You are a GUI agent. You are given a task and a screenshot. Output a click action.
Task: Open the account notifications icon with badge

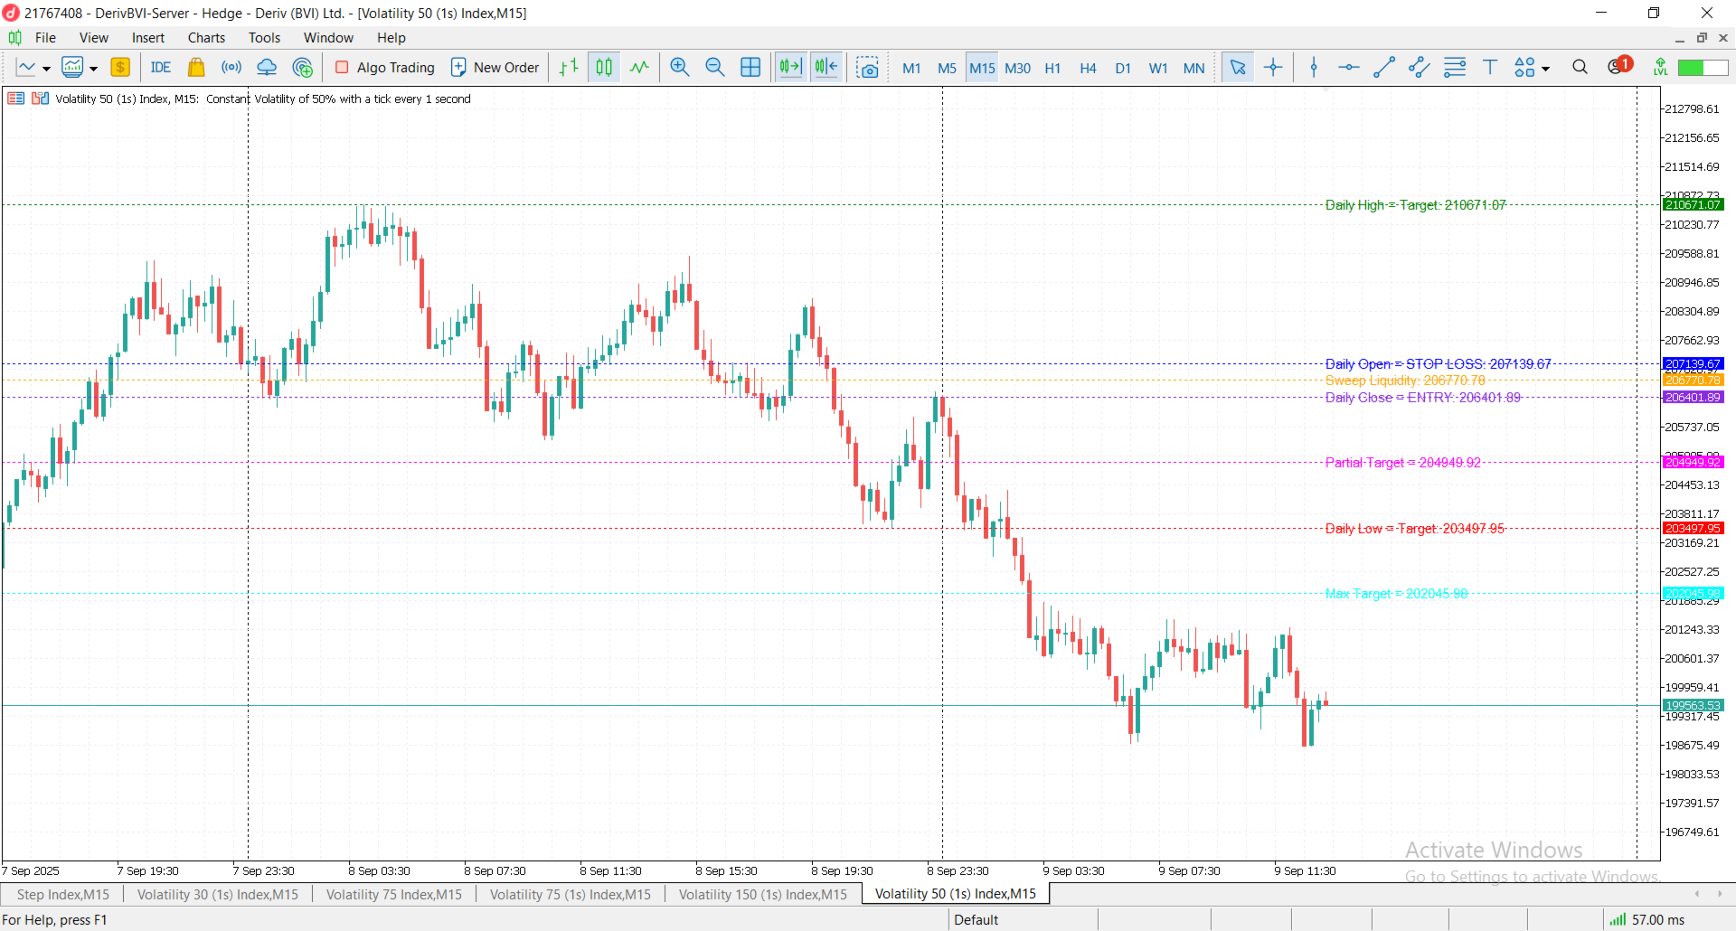click(1618, 66)
